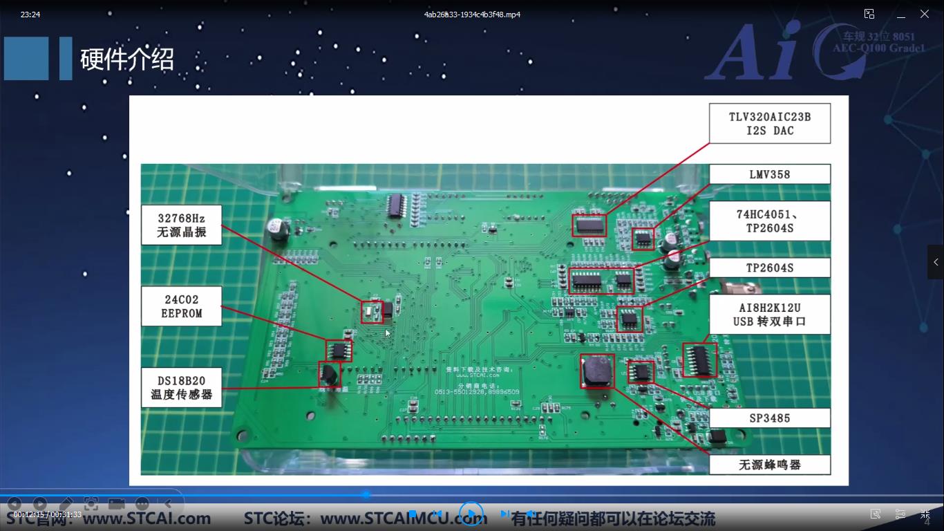
Task: Skip to the next video
Action: click(x=505, y=514)
